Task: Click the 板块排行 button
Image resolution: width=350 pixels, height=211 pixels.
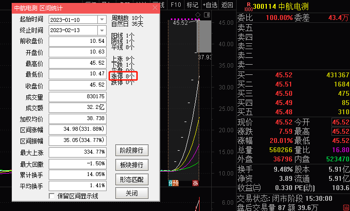Action: click(x=132, y=165)
